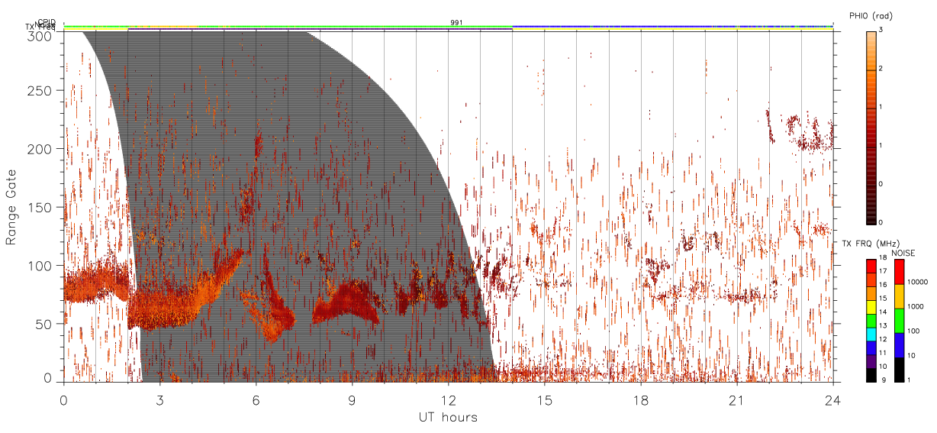This screenshot has height=433, width=937.
Task: Click the '11' label in TX FRQ legend
Action: [884, 353]
